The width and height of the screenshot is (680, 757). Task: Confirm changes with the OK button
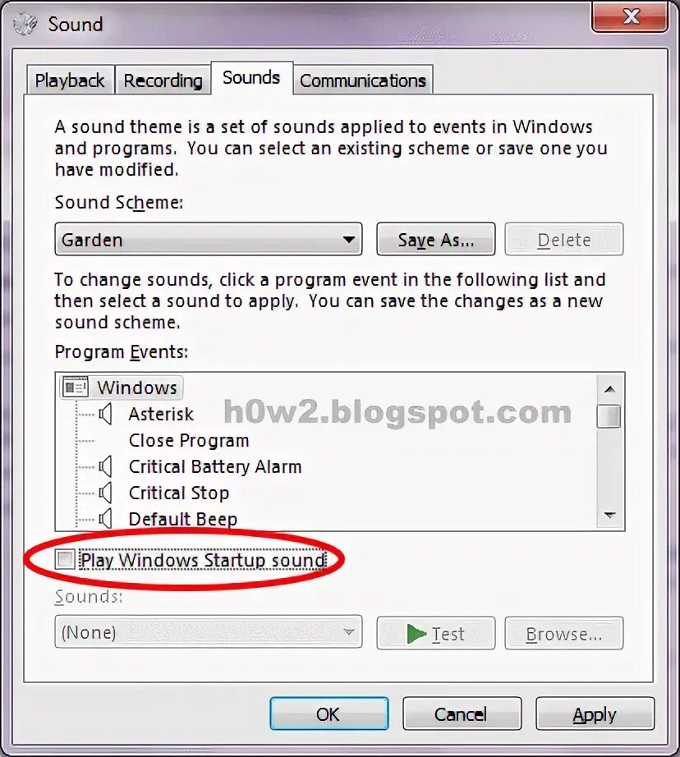click(x=329, y=714)
